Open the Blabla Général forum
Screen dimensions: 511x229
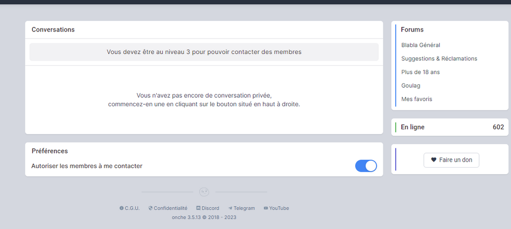(420, 45)
